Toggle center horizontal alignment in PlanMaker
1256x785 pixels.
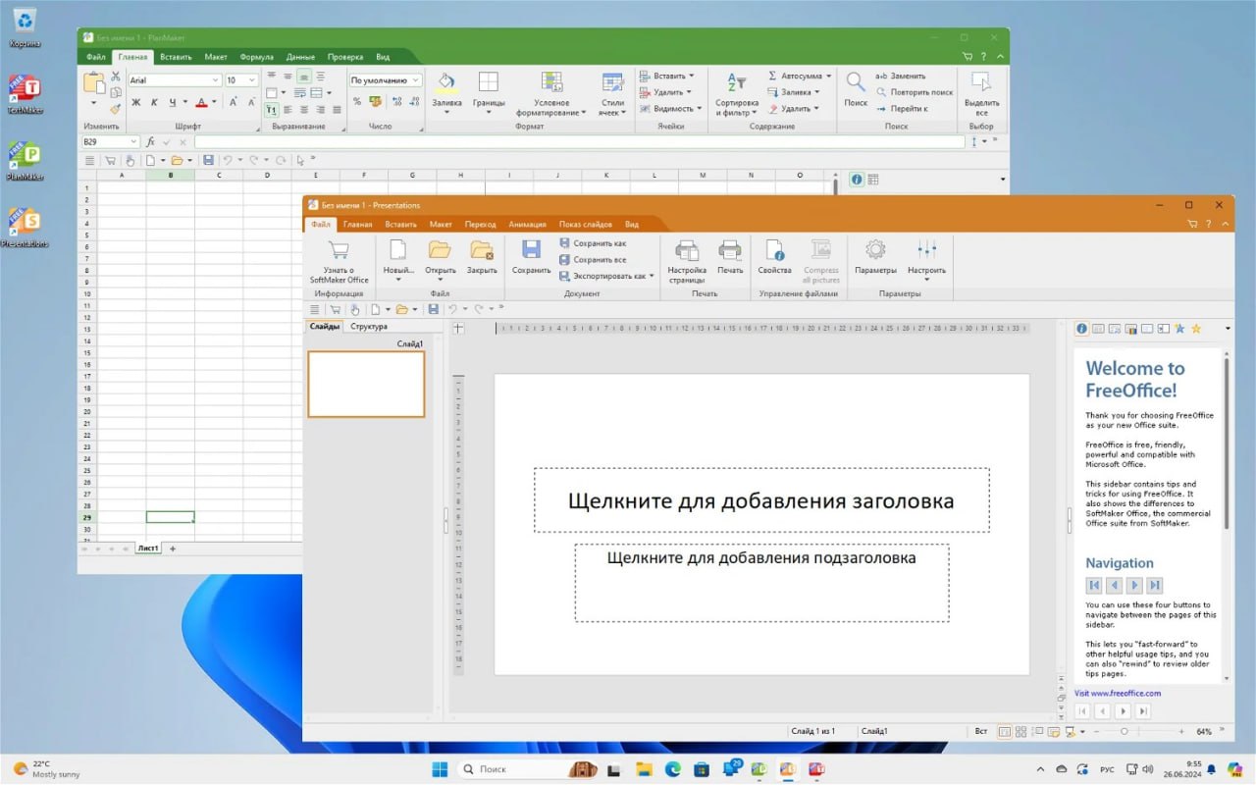tap(304, 110)
